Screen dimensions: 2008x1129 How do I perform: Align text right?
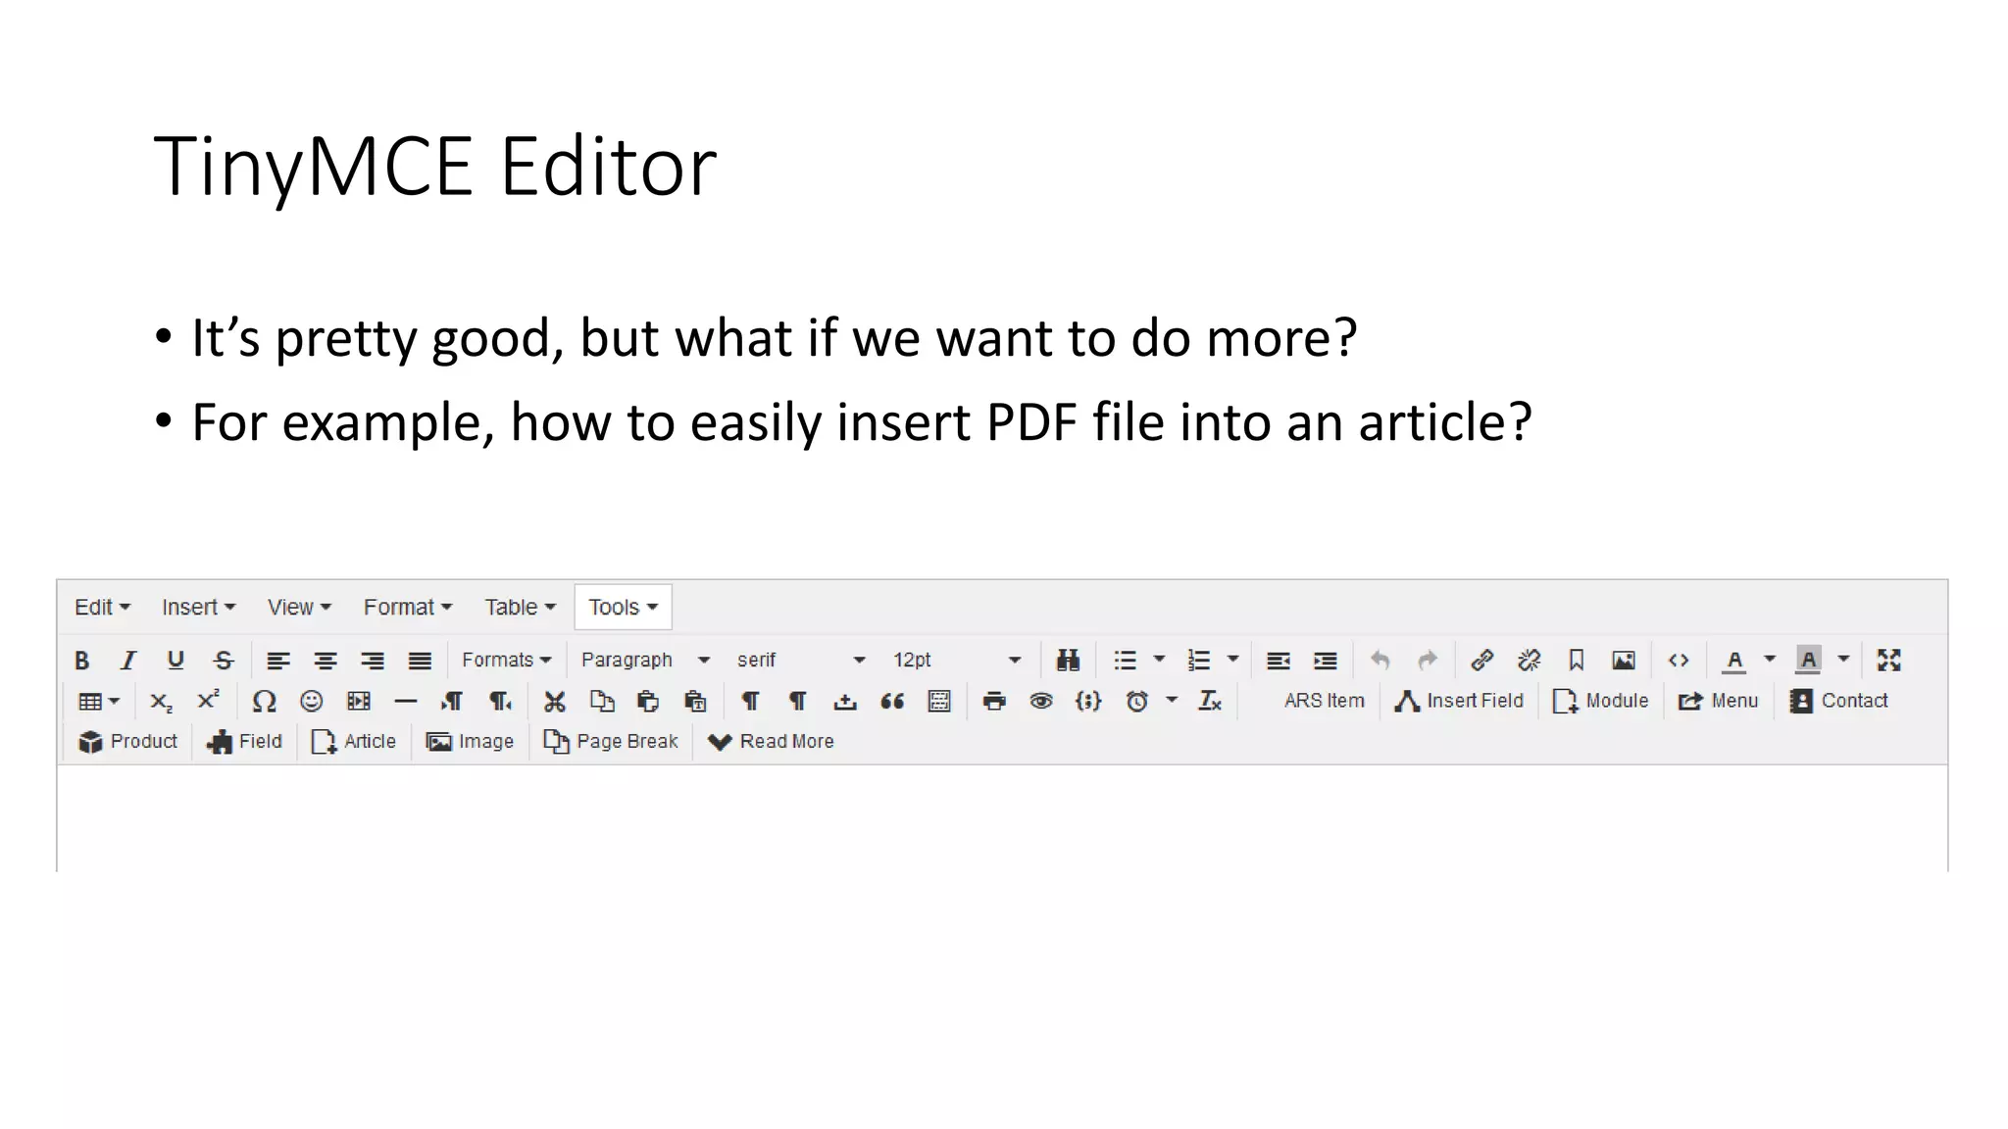click(373, 661)
